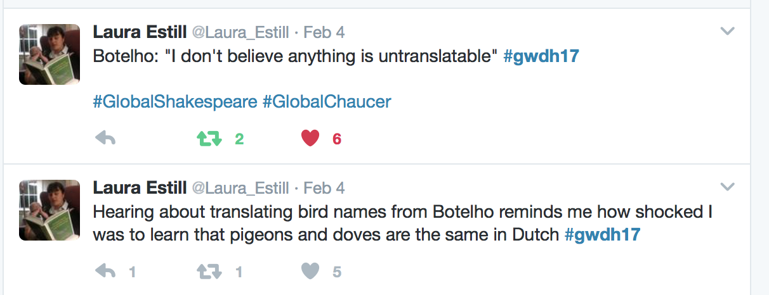Click Laura Estill name on first tweet
This screenshot has height=295, width=769.
[140, 32]
